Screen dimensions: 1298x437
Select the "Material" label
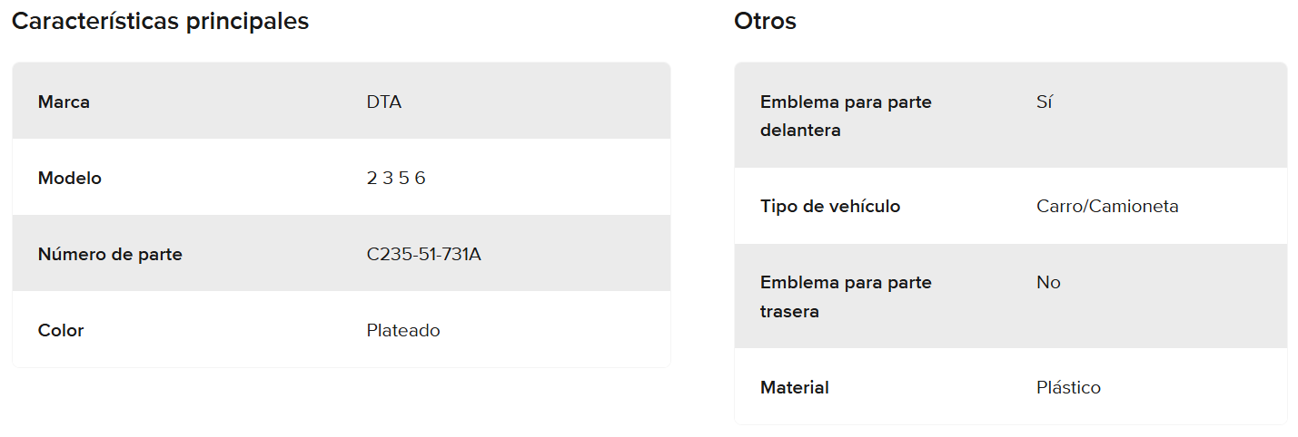(795, 387)
